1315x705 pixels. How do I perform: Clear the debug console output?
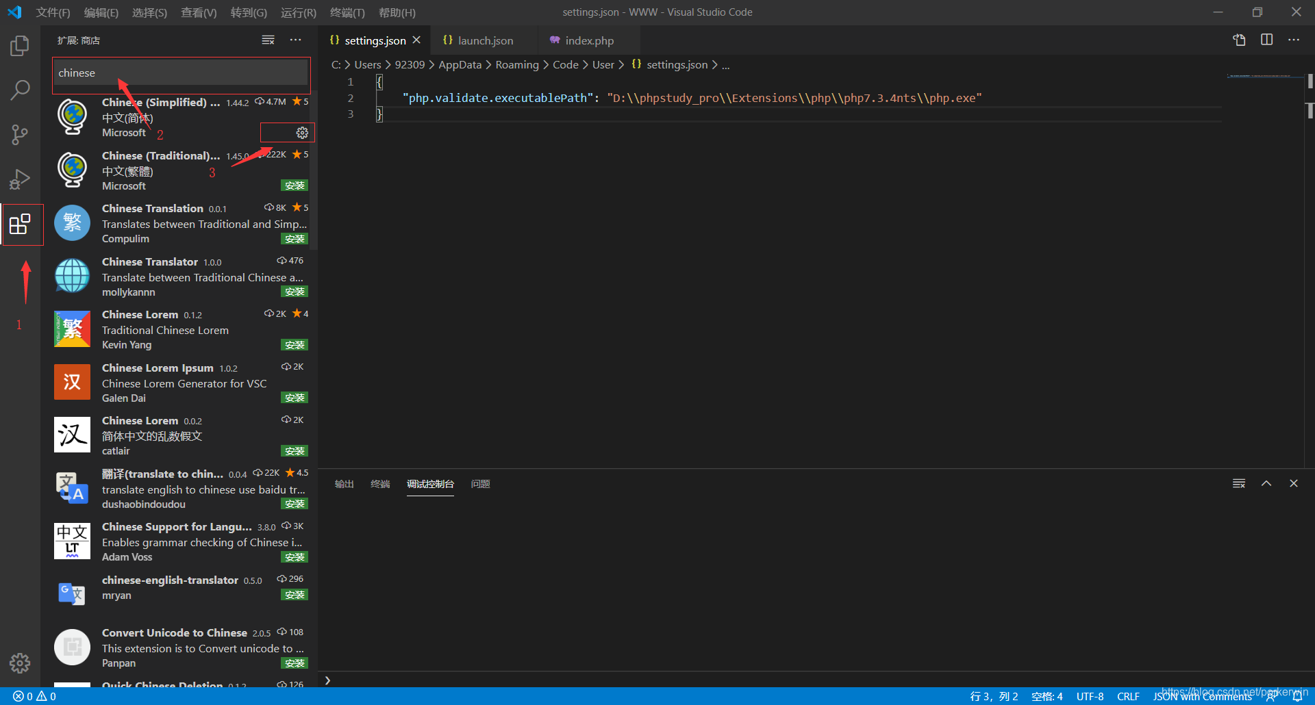click(x=1239, y=484)
